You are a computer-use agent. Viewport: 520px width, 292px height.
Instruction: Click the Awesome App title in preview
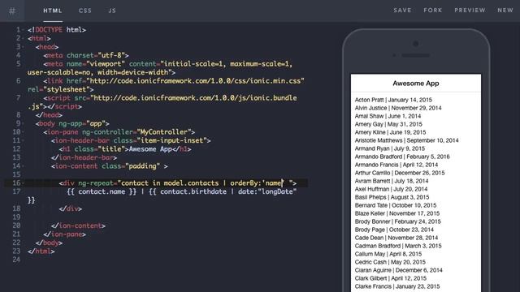[415, 84]
